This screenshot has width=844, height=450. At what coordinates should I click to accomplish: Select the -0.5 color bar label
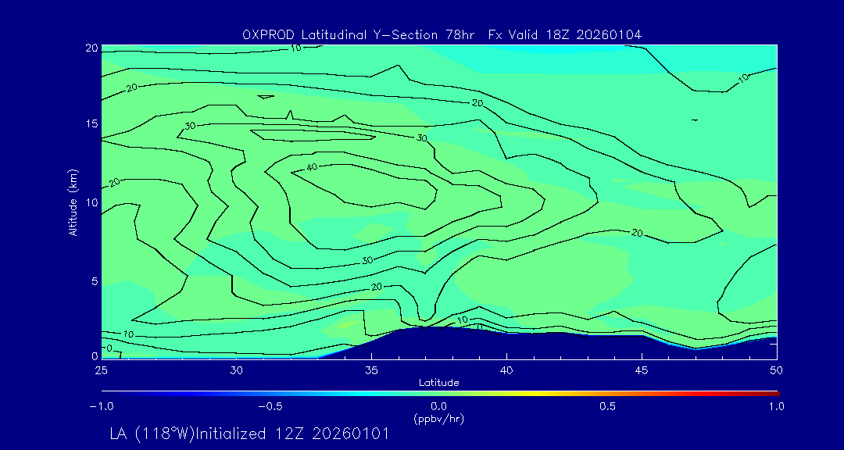tap(270, 406)
